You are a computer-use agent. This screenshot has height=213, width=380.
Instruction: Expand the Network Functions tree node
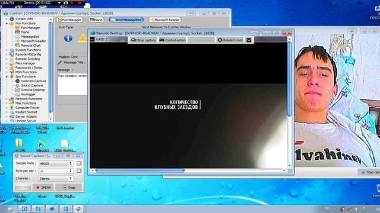(7, 99)
